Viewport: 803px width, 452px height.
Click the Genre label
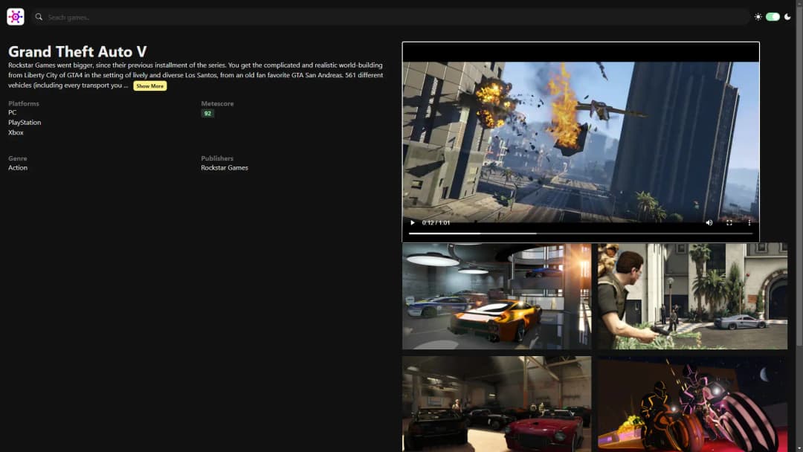[17, 158]
